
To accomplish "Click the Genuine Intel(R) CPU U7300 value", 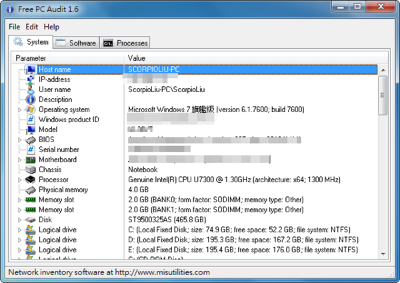I will coord(234,180).
